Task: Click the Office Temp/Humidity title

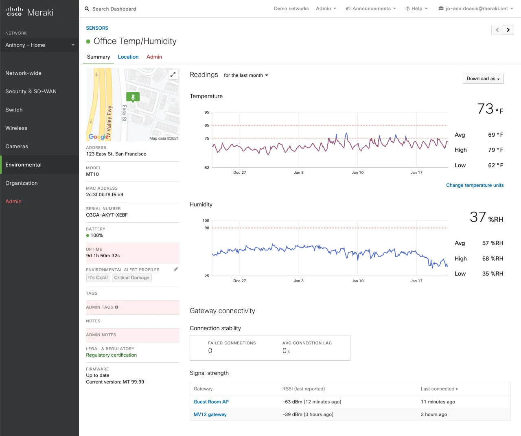Action: tap(135, 41)
